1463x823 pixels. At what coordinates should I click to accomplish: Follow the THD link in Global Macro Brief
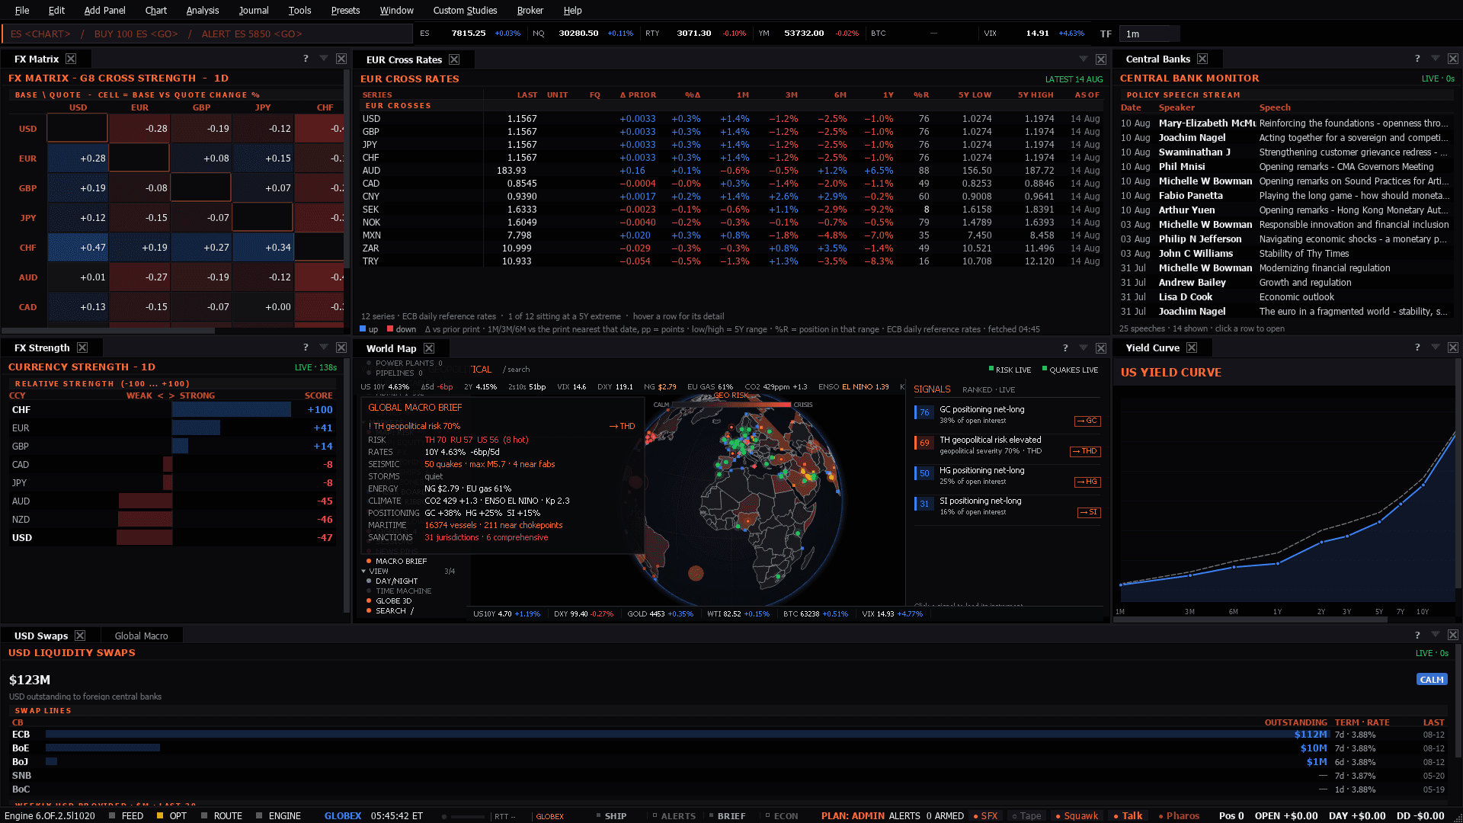click(623, 426)
